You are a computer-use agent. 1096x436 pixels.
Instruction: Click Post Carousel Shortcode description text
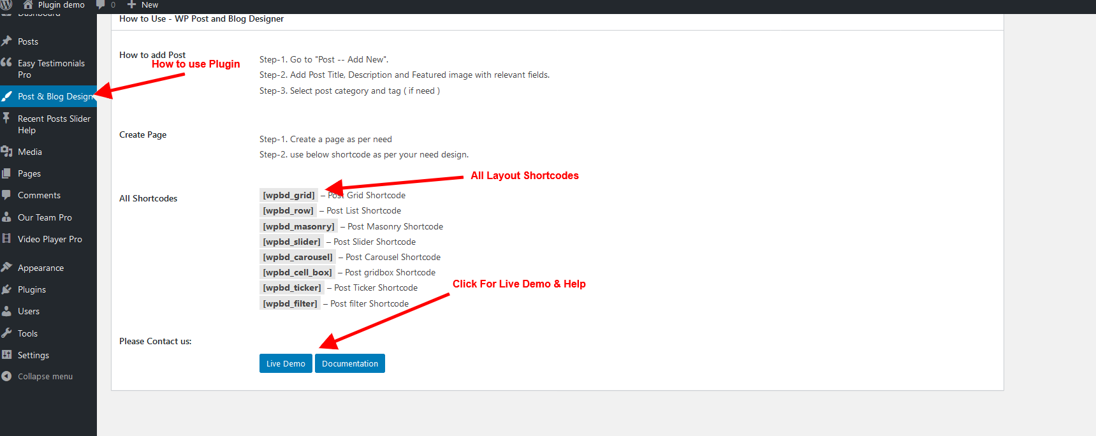(x=393, y=257)
